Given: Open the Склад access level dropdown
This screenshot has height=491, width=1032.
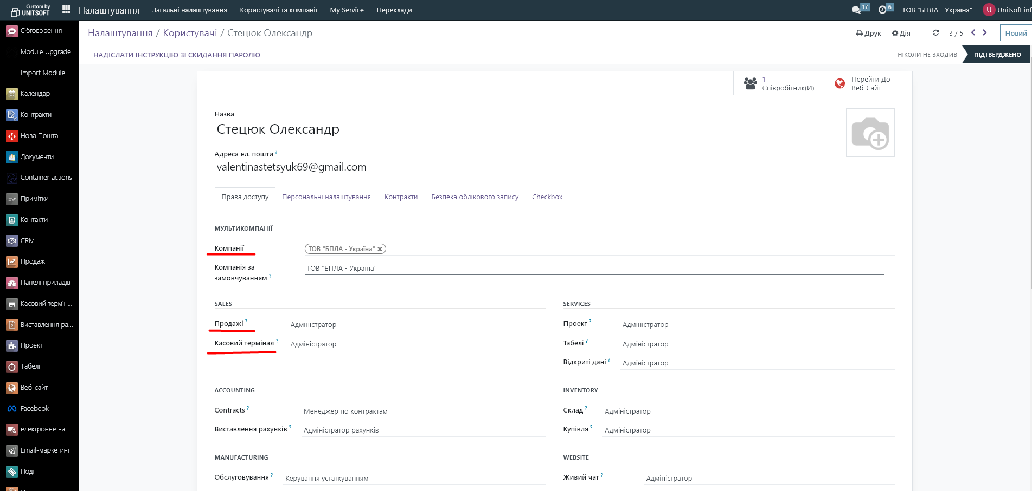Looking at the screenshot, I should 747,411.
